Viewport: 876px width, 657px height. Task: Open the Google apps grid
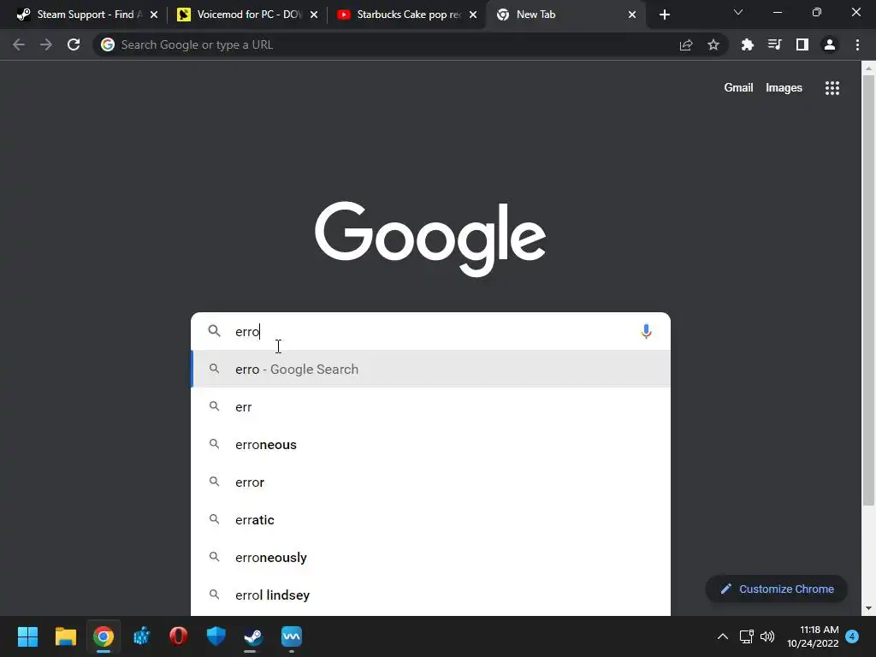pos(832,88)
